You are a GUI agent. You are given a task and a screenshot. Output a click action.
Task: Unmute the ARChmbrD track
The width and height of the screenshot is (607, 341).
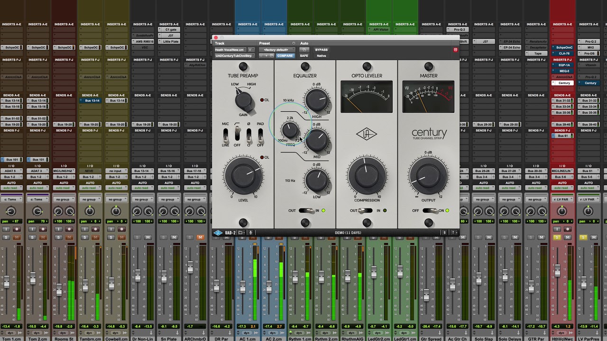tap(201, 237)
